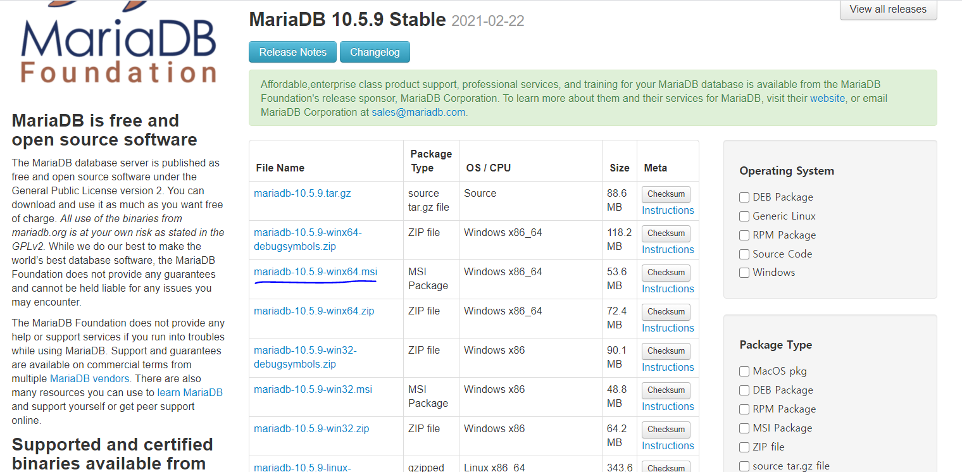Click the sales@mariadb.com email link
962x472 pixels.
tap(418, 113)
